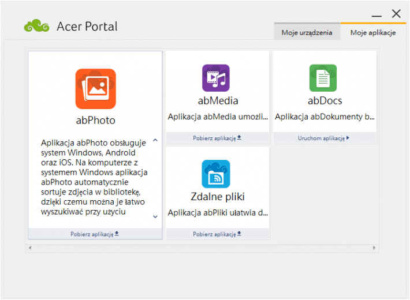This screenshot has height=300, width=410.
Task: Close the Acer Portal window
Action: tap(396, 14)
